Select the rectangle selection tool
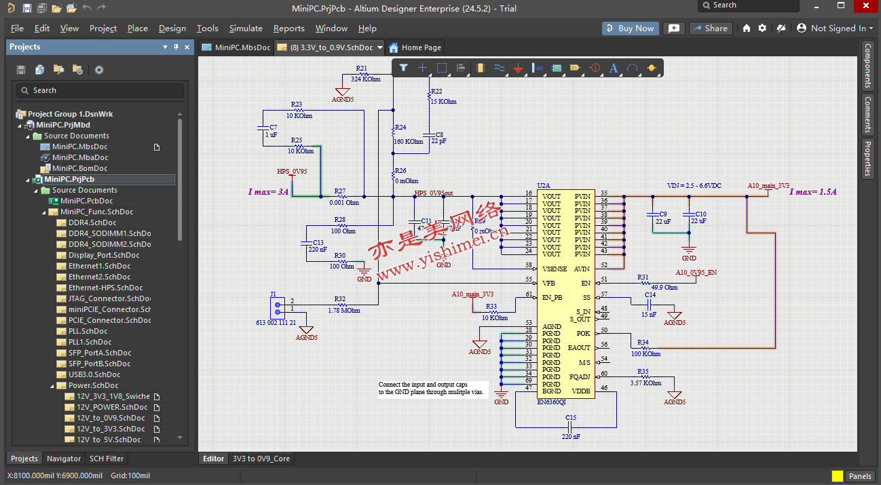881x485 pixels. coord(442,68)
